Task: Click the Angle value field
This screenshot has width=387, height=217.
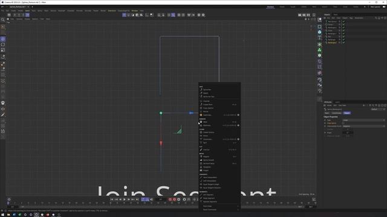Action: click(348, 133)
